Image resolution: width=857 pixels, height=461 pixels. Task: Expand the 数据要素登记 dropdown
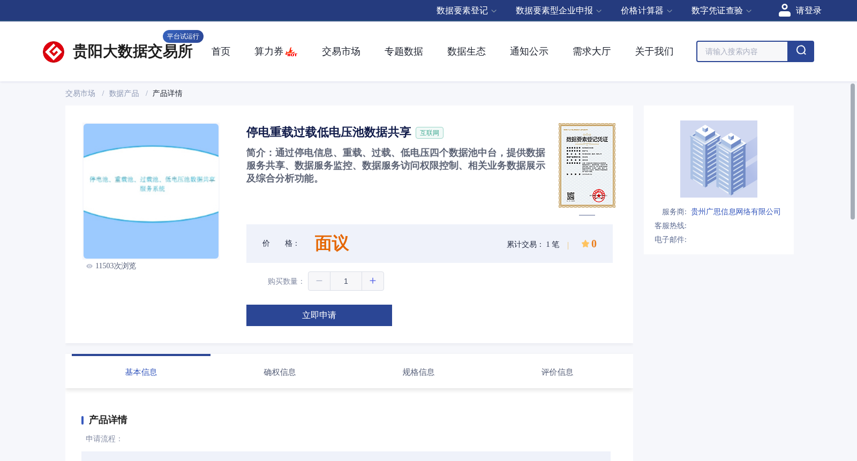pos(466,11)
